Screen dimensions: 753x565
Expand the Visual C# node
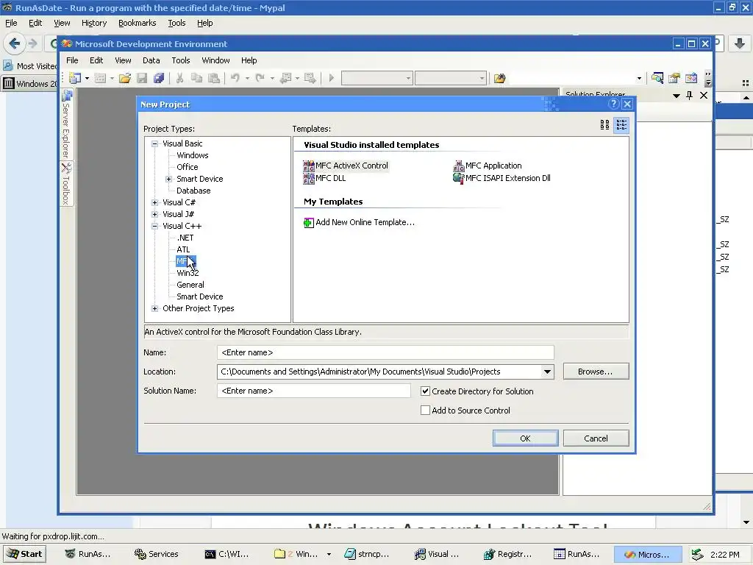[154, 202]
